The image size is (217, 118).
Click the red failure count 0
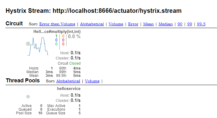63,44
